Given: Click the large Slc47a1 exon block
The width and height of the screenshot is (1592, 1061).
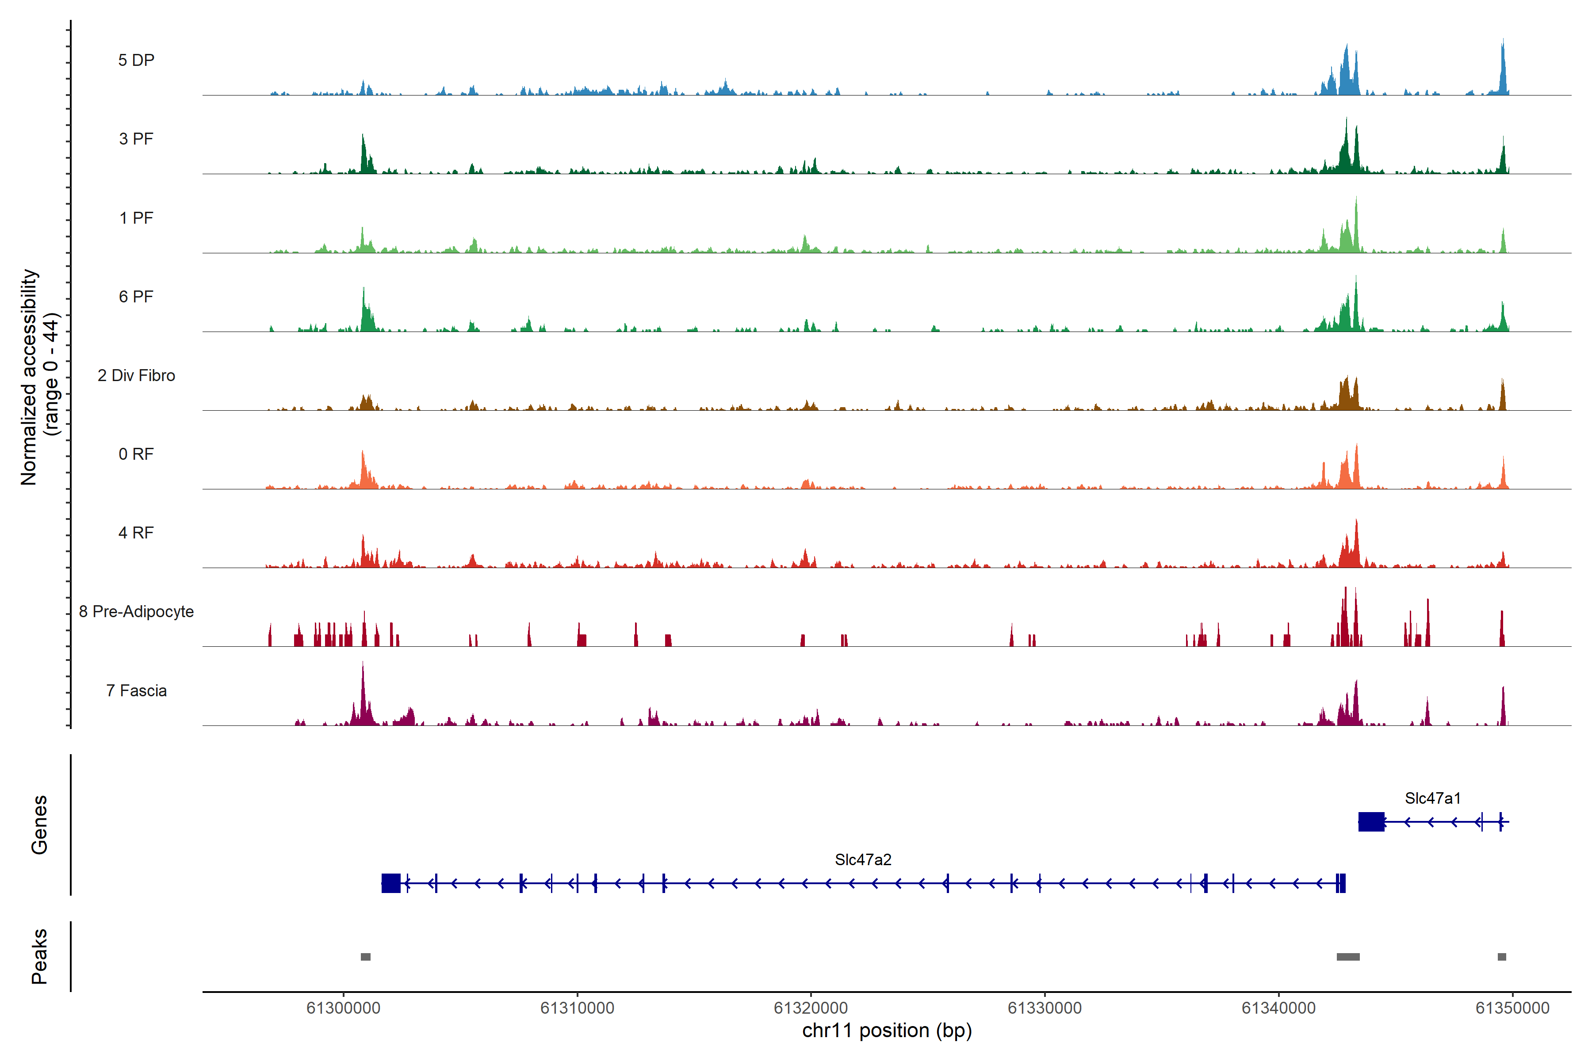Looking at the screenshot, I should [x=1370, y=821].
